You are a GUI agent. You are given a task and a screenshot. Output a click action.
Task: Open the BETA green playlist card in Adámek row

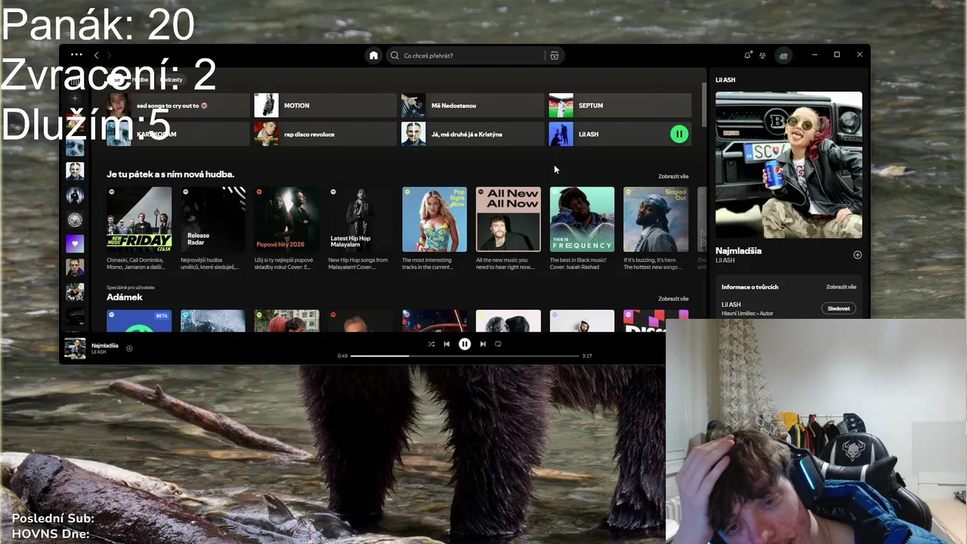click(139, 321)
